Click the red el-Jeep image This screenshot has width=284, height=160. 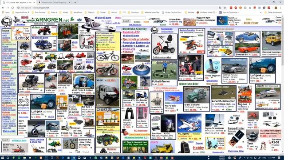(44, 31)
